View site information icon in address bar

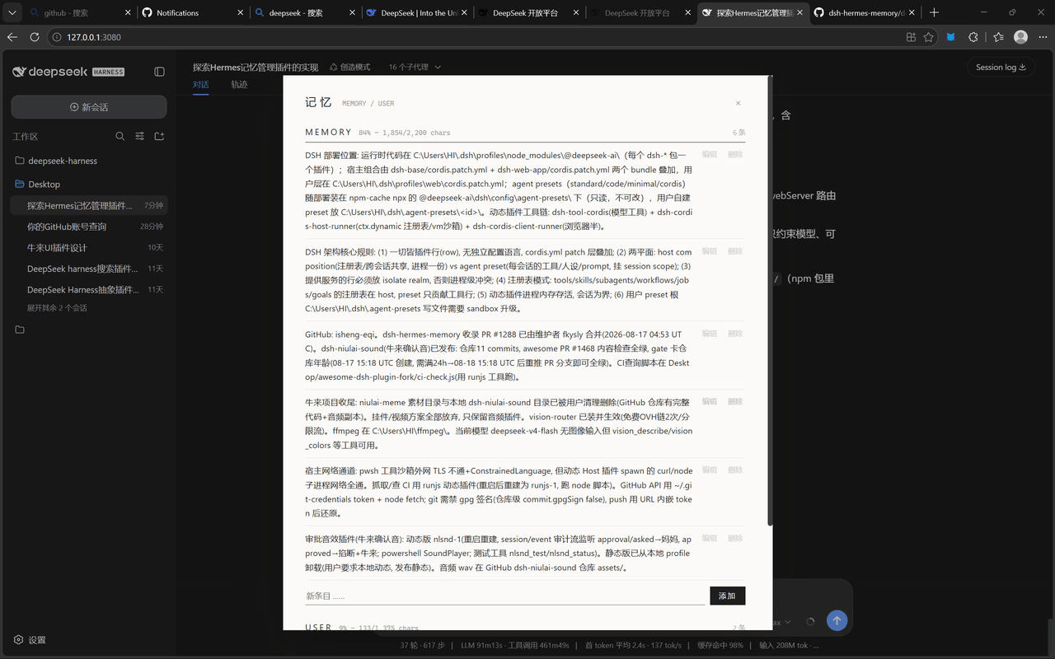[x=58, y=37]
